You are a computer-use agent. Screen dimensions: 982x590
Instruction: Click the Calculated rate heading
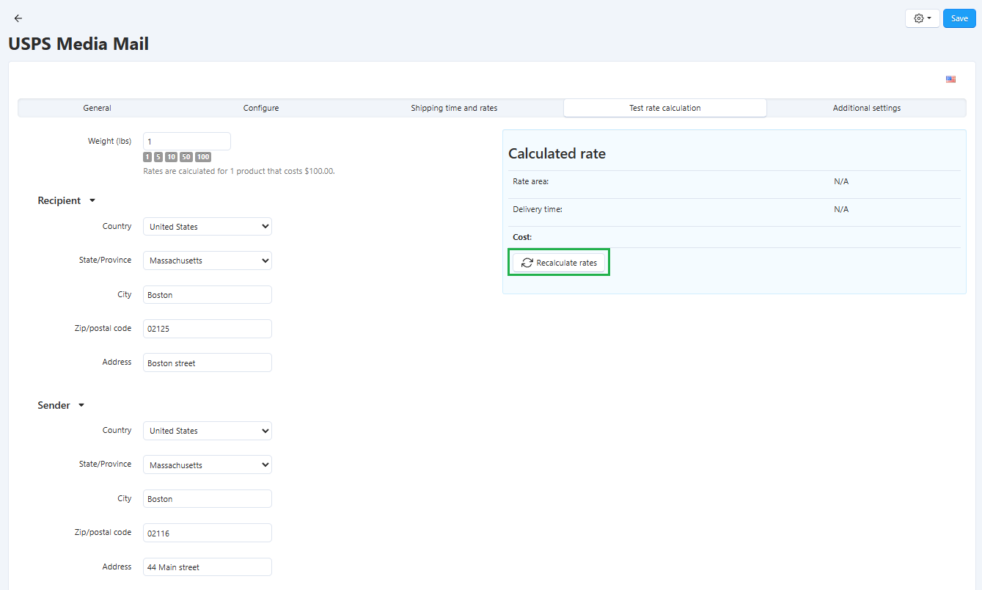click(x=557, y=154)
